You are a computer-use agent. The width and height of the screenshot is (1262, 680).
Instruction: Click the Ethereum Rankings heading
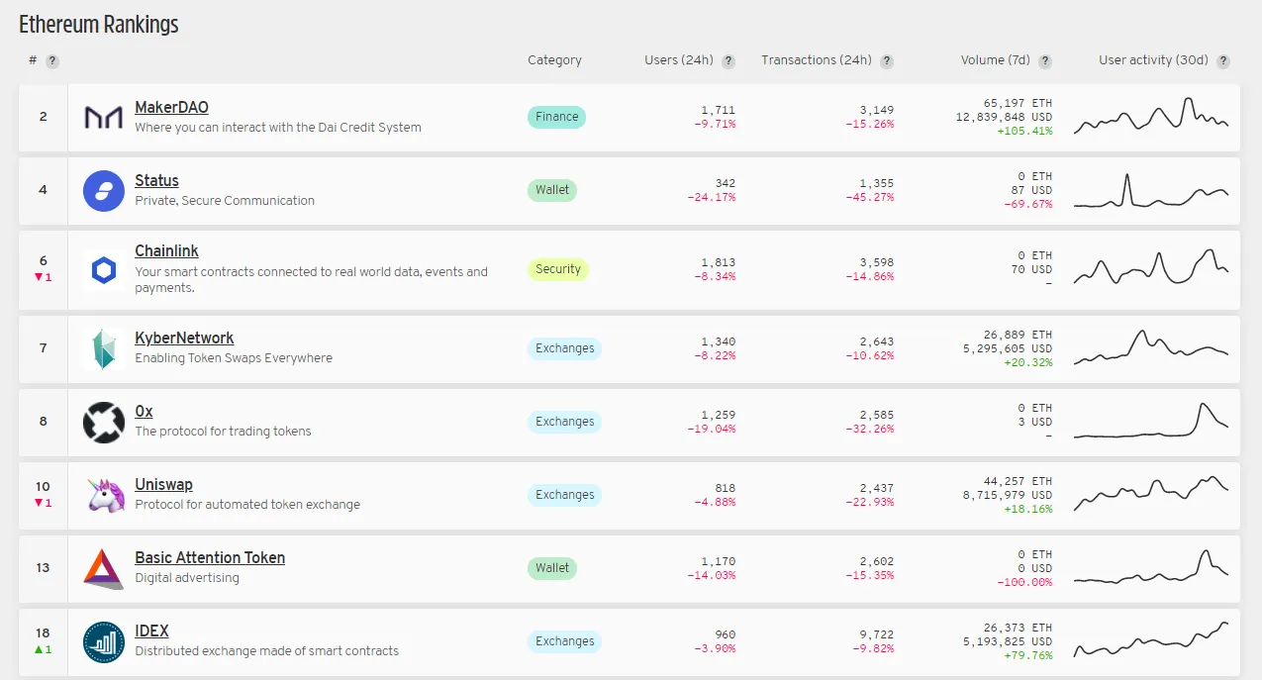(x=99, y=25)
